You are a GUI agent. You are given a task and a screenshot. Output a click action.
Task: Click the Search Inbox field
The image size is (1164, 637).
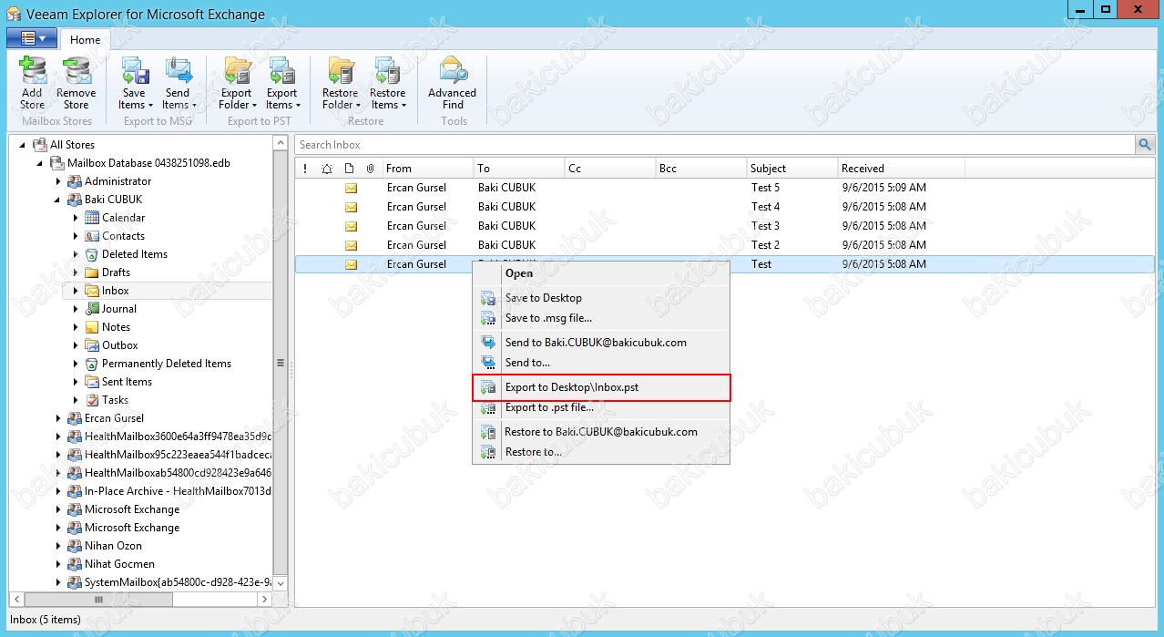click(715, 145)
